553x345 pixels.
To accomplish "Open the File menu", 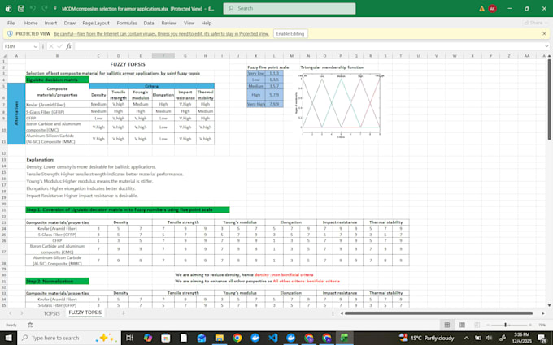I will [x=11, y=23].
